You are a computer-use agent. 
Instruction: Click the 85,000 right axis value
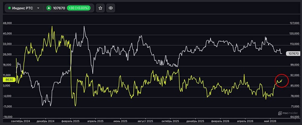pyautogui.click(x=295, y=86)
